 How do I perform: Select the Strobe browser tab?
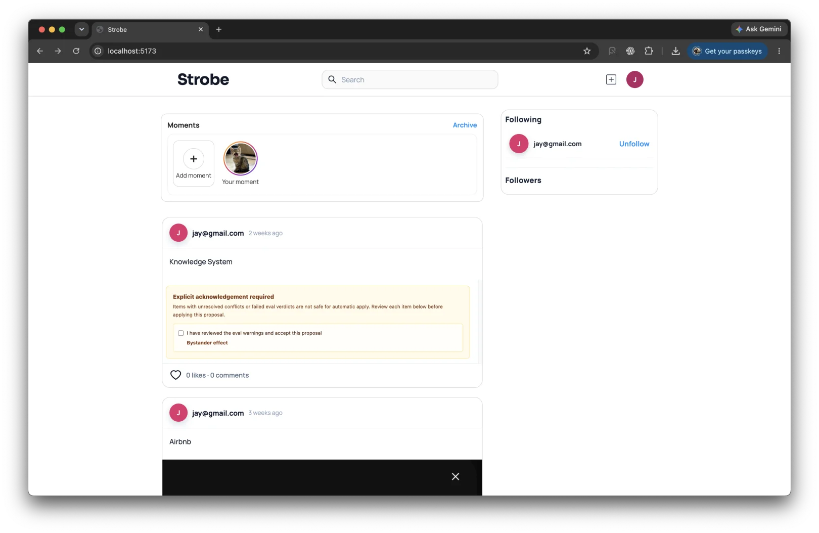pos(150,29)
